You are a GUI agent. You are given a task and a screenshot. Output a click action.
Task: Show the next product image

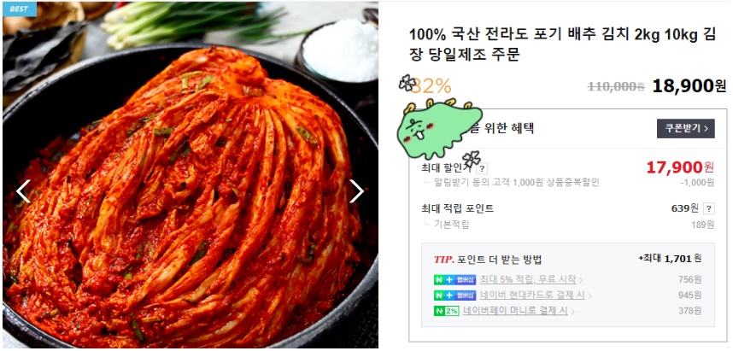click(x=357, y=191)
